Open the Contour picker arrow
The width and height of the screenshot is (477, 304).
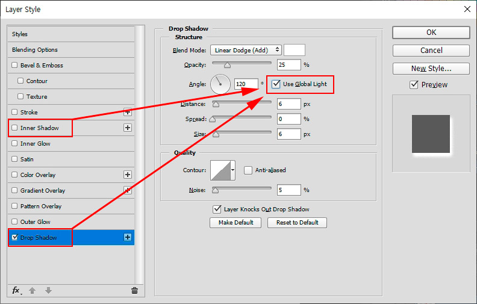[x=232, y=170]
